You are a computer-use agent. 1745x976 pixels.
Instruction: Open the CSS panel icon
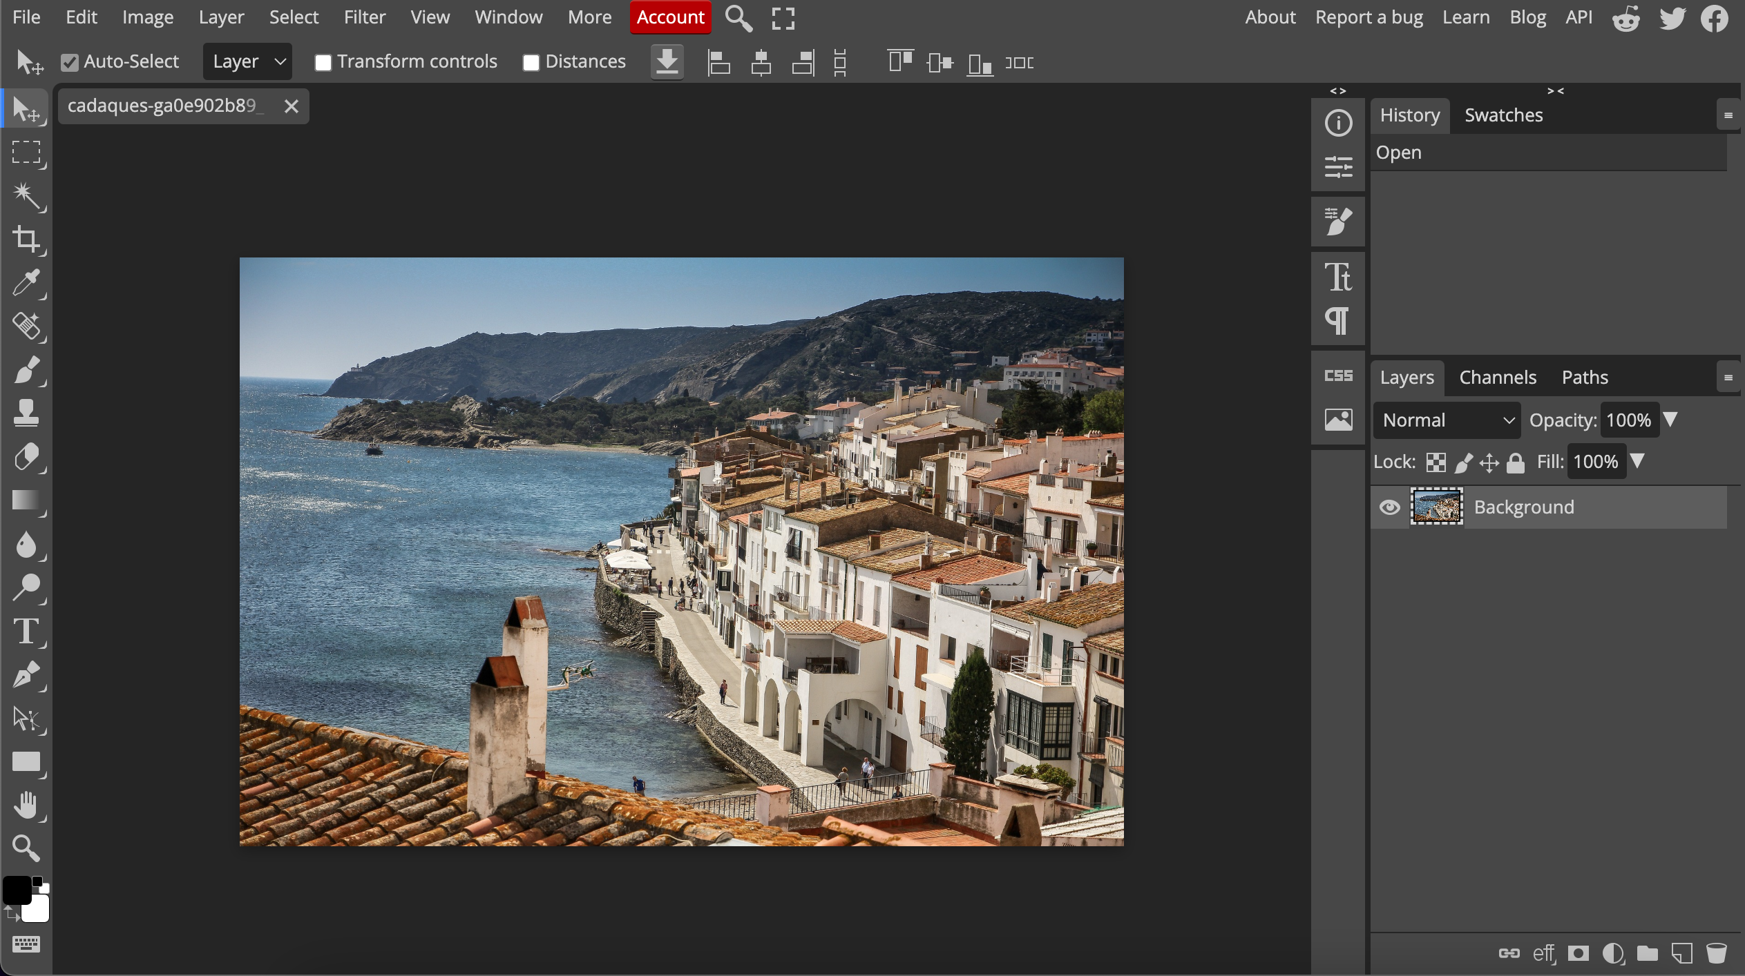click(x=1338, y=375)
